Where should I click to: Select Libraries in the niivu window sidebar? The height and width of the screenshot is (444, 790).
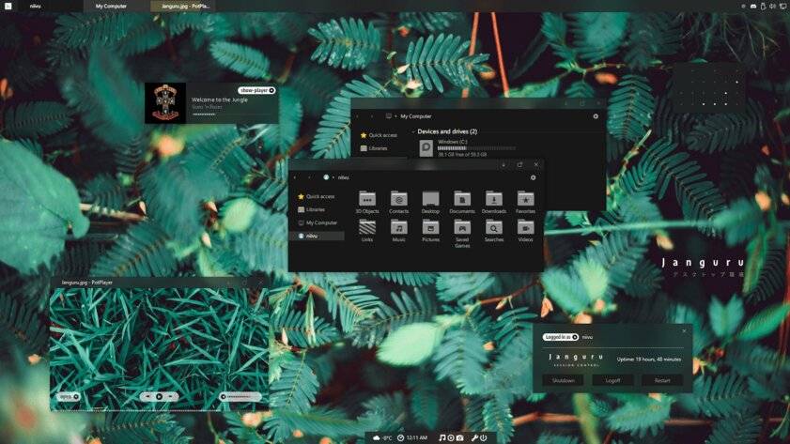click(x=316, y=209)
